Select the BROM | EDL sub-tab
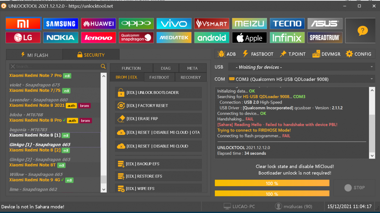The width and height of the screenshot is (380, 213). [127, 77]
